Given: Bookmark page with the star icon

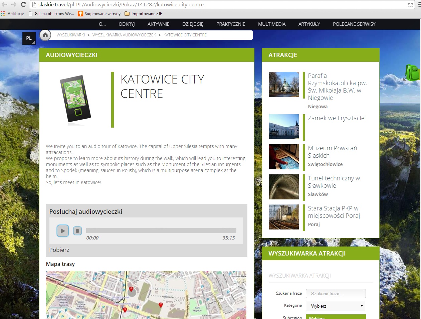Looking at the screenshot, I should click(x=410, y=5).
